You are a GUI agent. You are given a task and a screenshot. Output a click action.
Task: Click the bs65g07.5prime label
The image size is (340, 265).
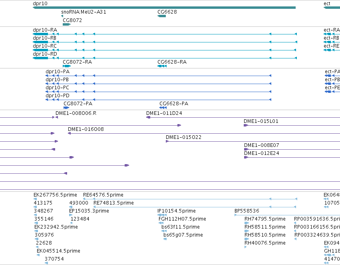(x=183, y=235)
